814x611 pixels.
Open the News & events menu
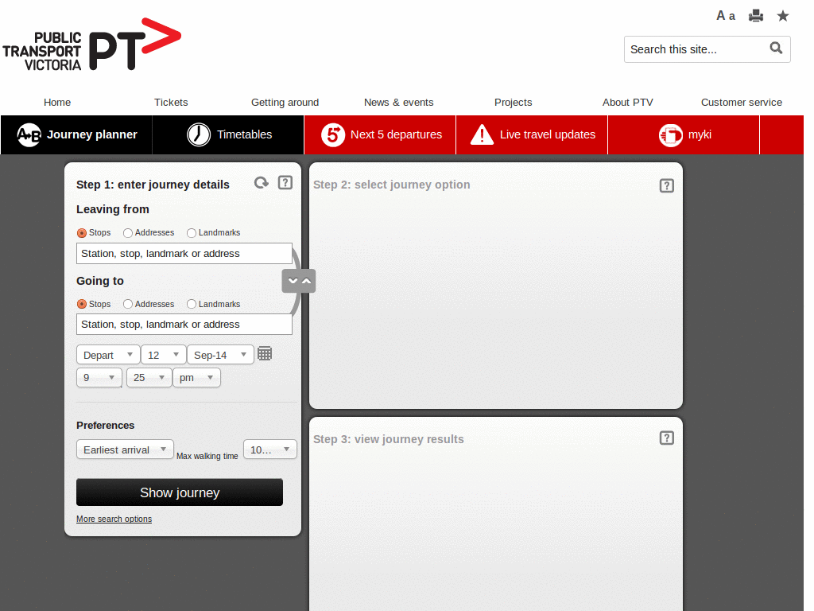click(399, 103)
